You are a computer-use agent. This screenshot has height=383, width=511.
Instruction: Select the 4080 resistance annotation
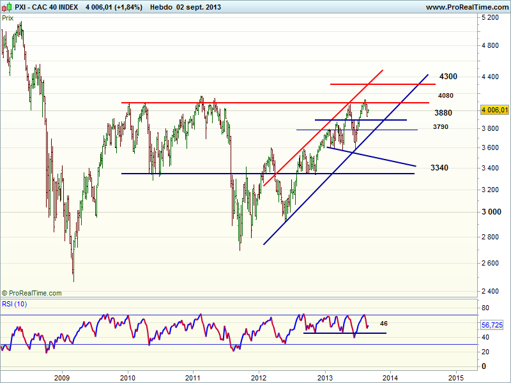(x=446, y=95)
